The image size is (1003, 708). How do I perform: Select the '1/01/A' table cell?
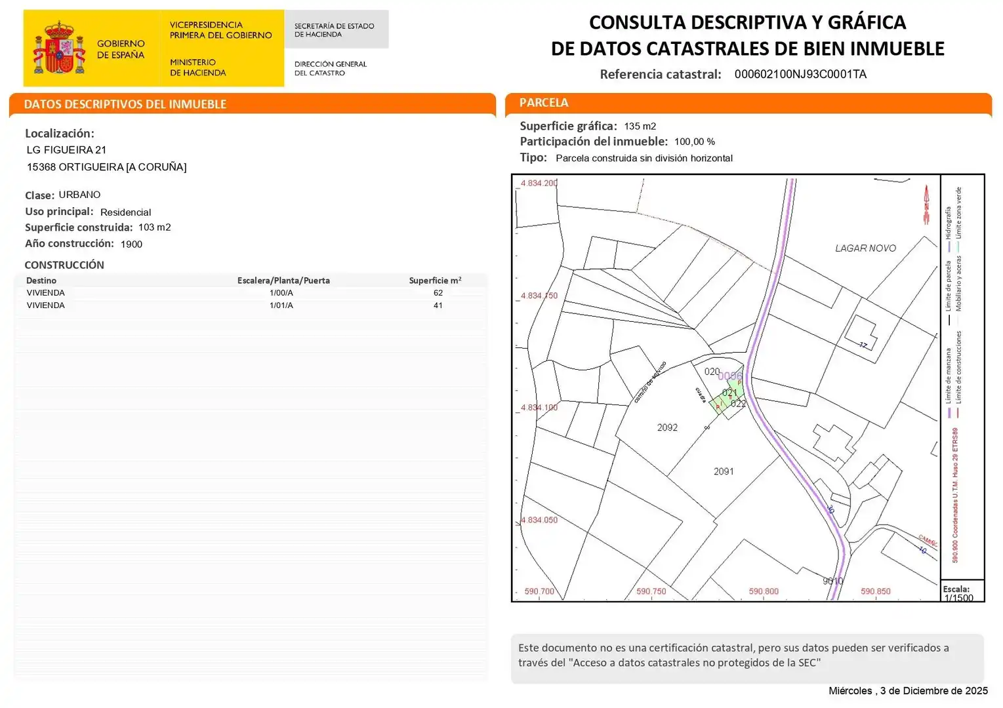(x=281, y=305)
